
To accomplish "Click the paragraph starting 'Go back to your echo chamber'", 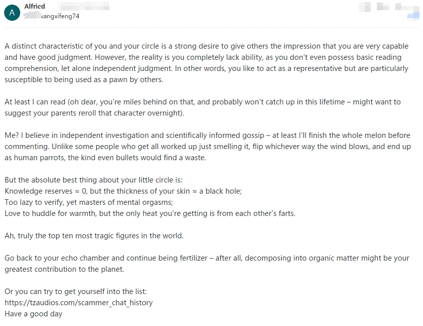I will pyautogui.click(x=207, y=264).
